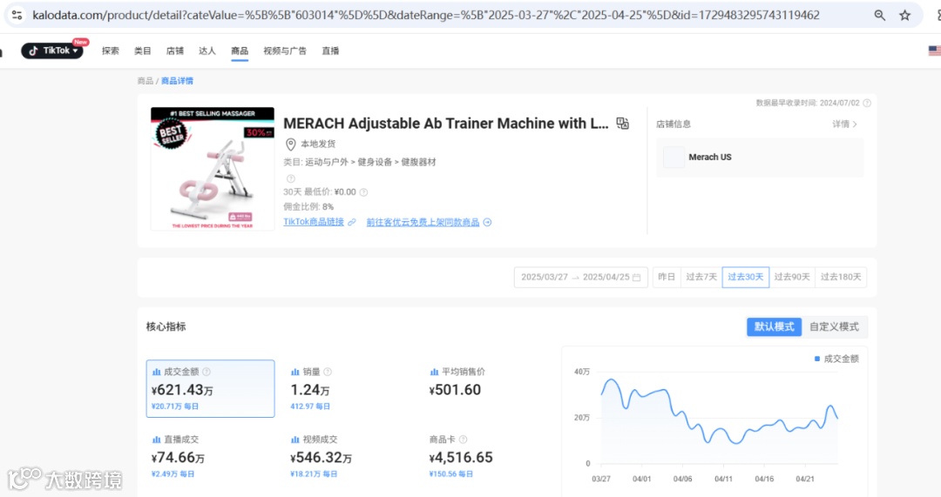Viewport: 941px width, 497px height.
Task: Open the 直播 menu
Action: [331, 51]
